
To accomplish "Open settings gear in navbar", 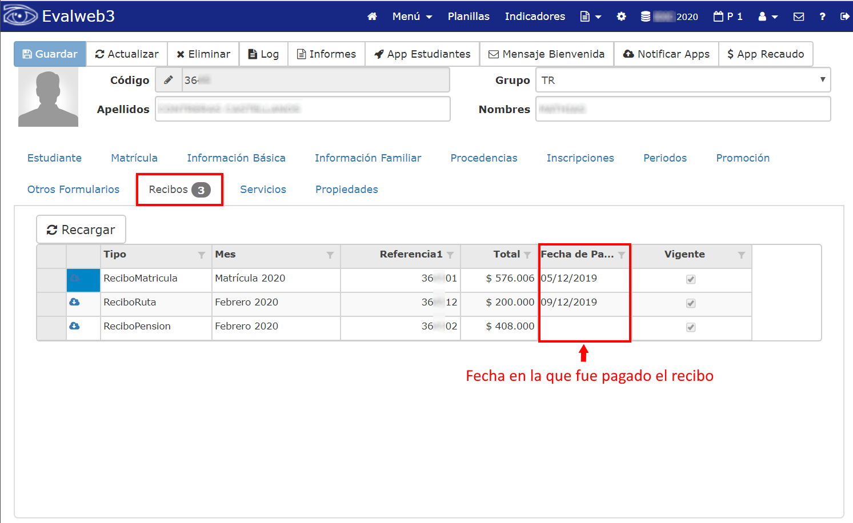I will tap(621, 17).
